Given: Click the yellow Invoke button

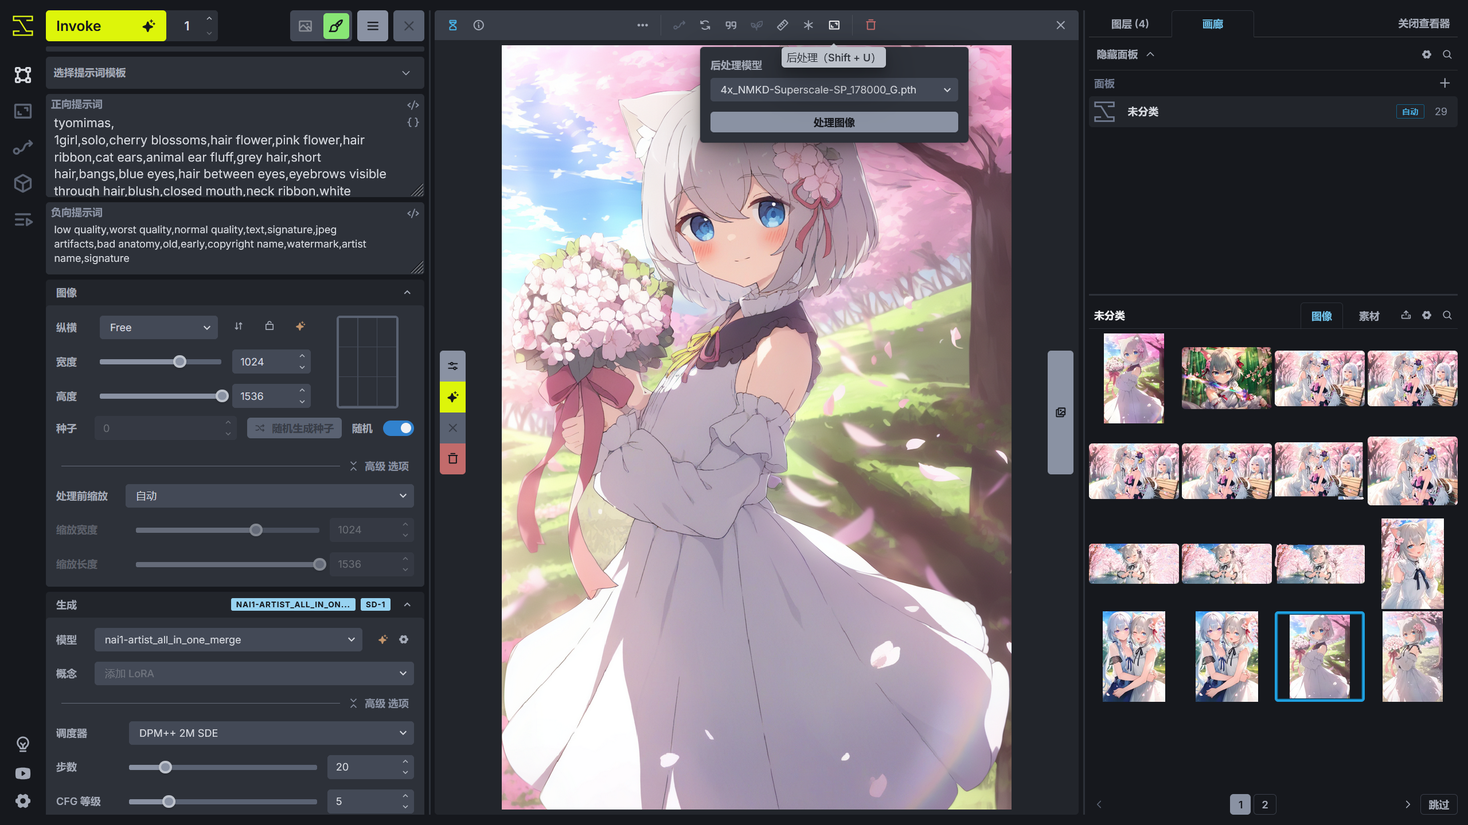Looking at the screenshot, I should [x=106, y=25].
